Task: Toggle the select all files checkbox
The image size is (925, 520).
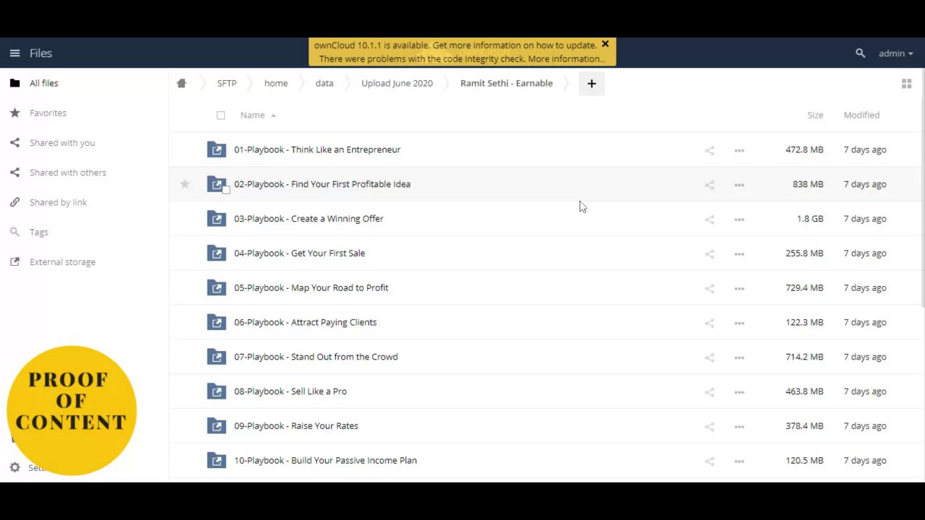Action: pyautogui.click(x=220, y=116)
